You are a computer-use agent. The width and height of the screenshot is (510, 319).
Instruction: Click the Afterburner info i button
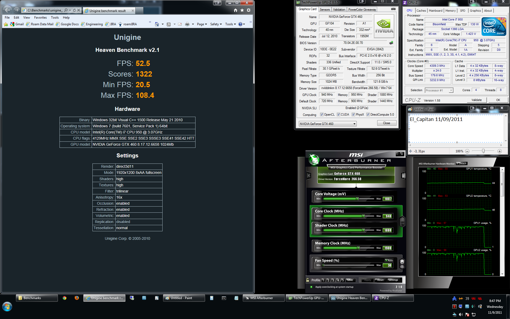pos(403,175)
